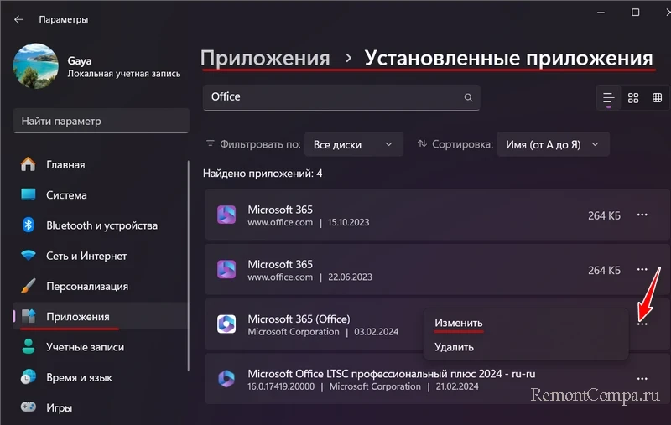Image resolution: width=671 pixels, height=425 pixels.
Task: Choose Удалить in the context menu
Action: [x=454, y=347]
